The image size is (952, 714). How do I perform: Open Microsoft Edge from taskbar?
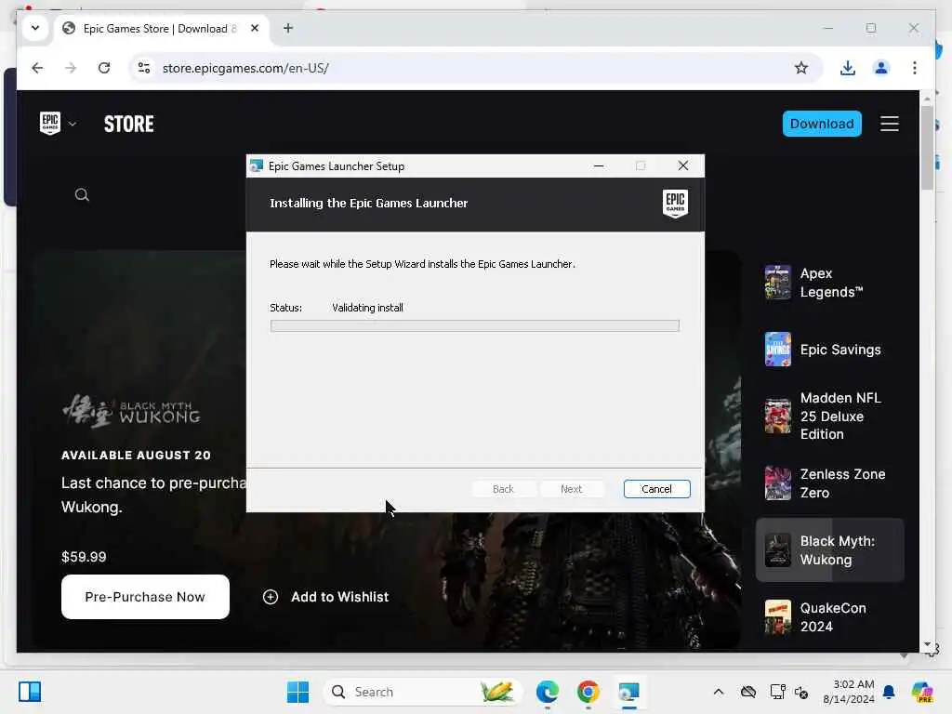click(547, 692)
